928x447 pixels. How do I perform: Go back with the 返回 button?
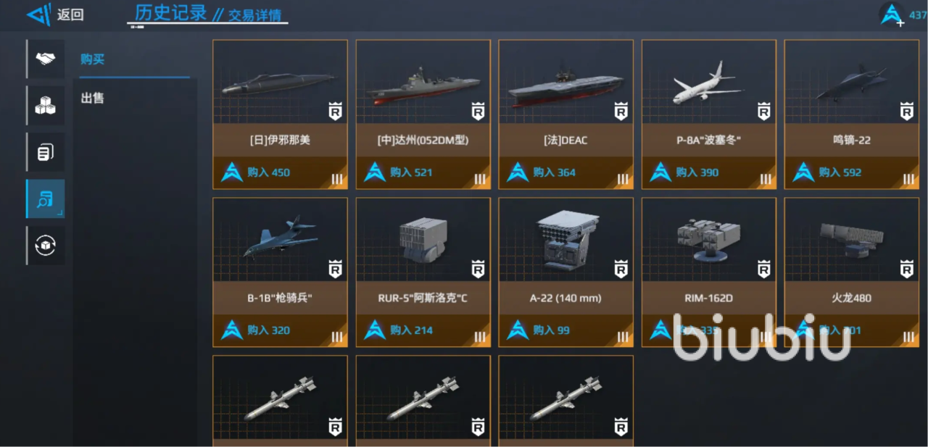(70, 14)
